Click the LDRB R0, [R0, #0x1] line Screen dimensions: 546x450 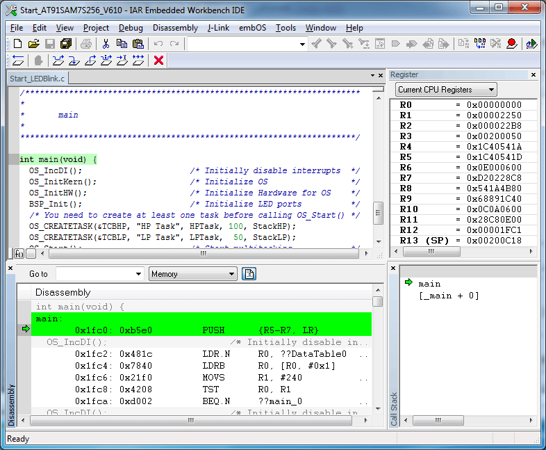tap(201, 366)
